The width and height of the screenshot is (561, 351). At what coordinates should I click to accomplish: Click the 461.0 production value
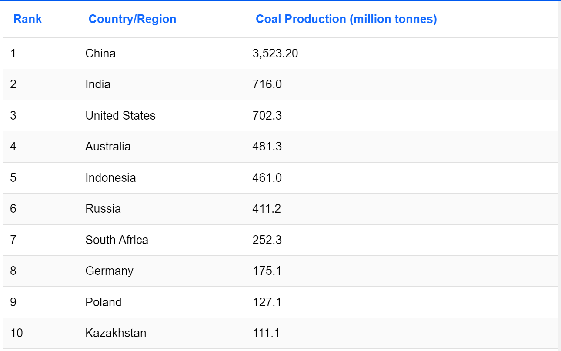pos(267,178)
